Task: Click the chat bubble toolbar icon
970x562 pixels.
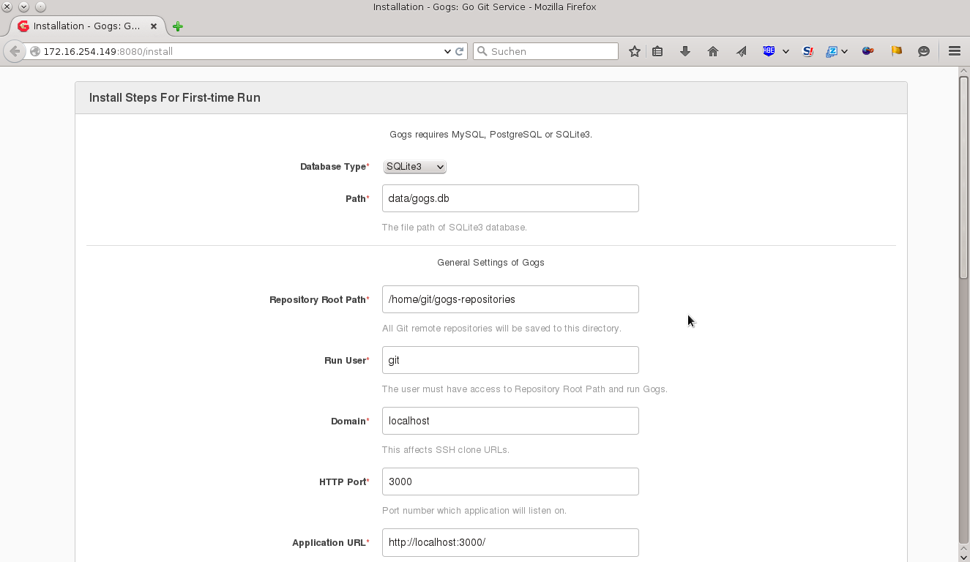Action: click(923, 51)
